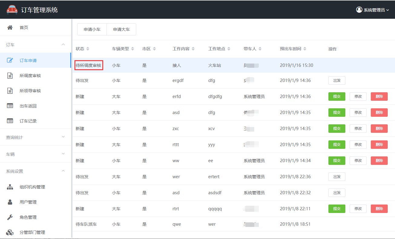Click the list icon beside 出车返回
Screen dimensions: 395x239
pos(10,106)
